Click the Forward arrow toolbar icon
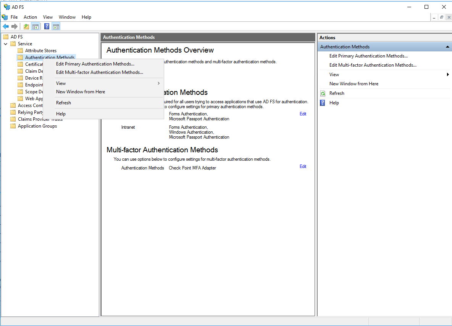Viewport: 452px width, 326px height. (14, 26)
